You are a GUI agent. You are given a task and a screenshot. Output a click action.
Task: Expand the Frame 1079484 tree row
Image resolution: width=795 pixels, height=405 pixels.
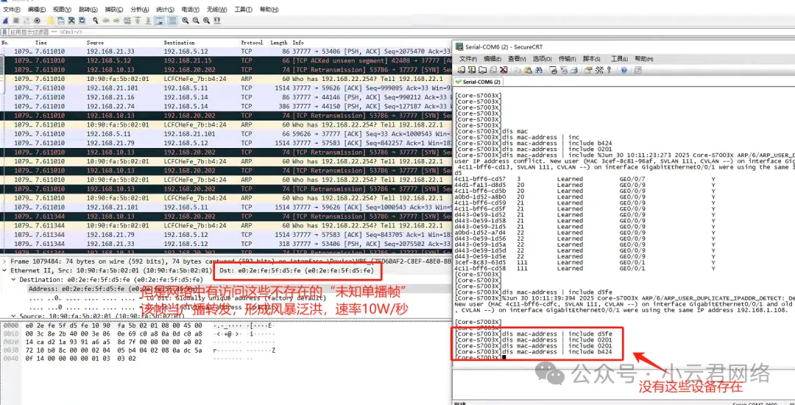pyautogui.click(x=4, y=261)
